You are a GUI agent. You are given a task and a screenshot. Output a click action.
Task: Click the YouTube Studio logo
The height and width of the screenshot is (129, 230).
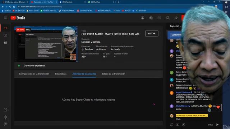pos(18,18)
